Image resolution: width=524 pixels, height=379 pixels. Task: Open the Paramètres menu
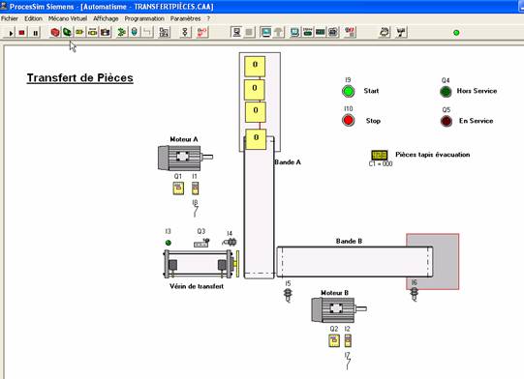click(185, 18)
